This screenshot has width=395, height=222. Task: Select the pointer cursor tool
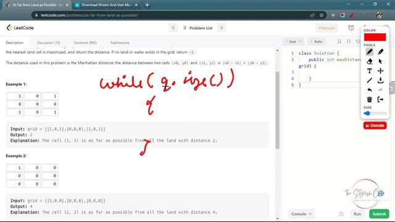point(380,62)
